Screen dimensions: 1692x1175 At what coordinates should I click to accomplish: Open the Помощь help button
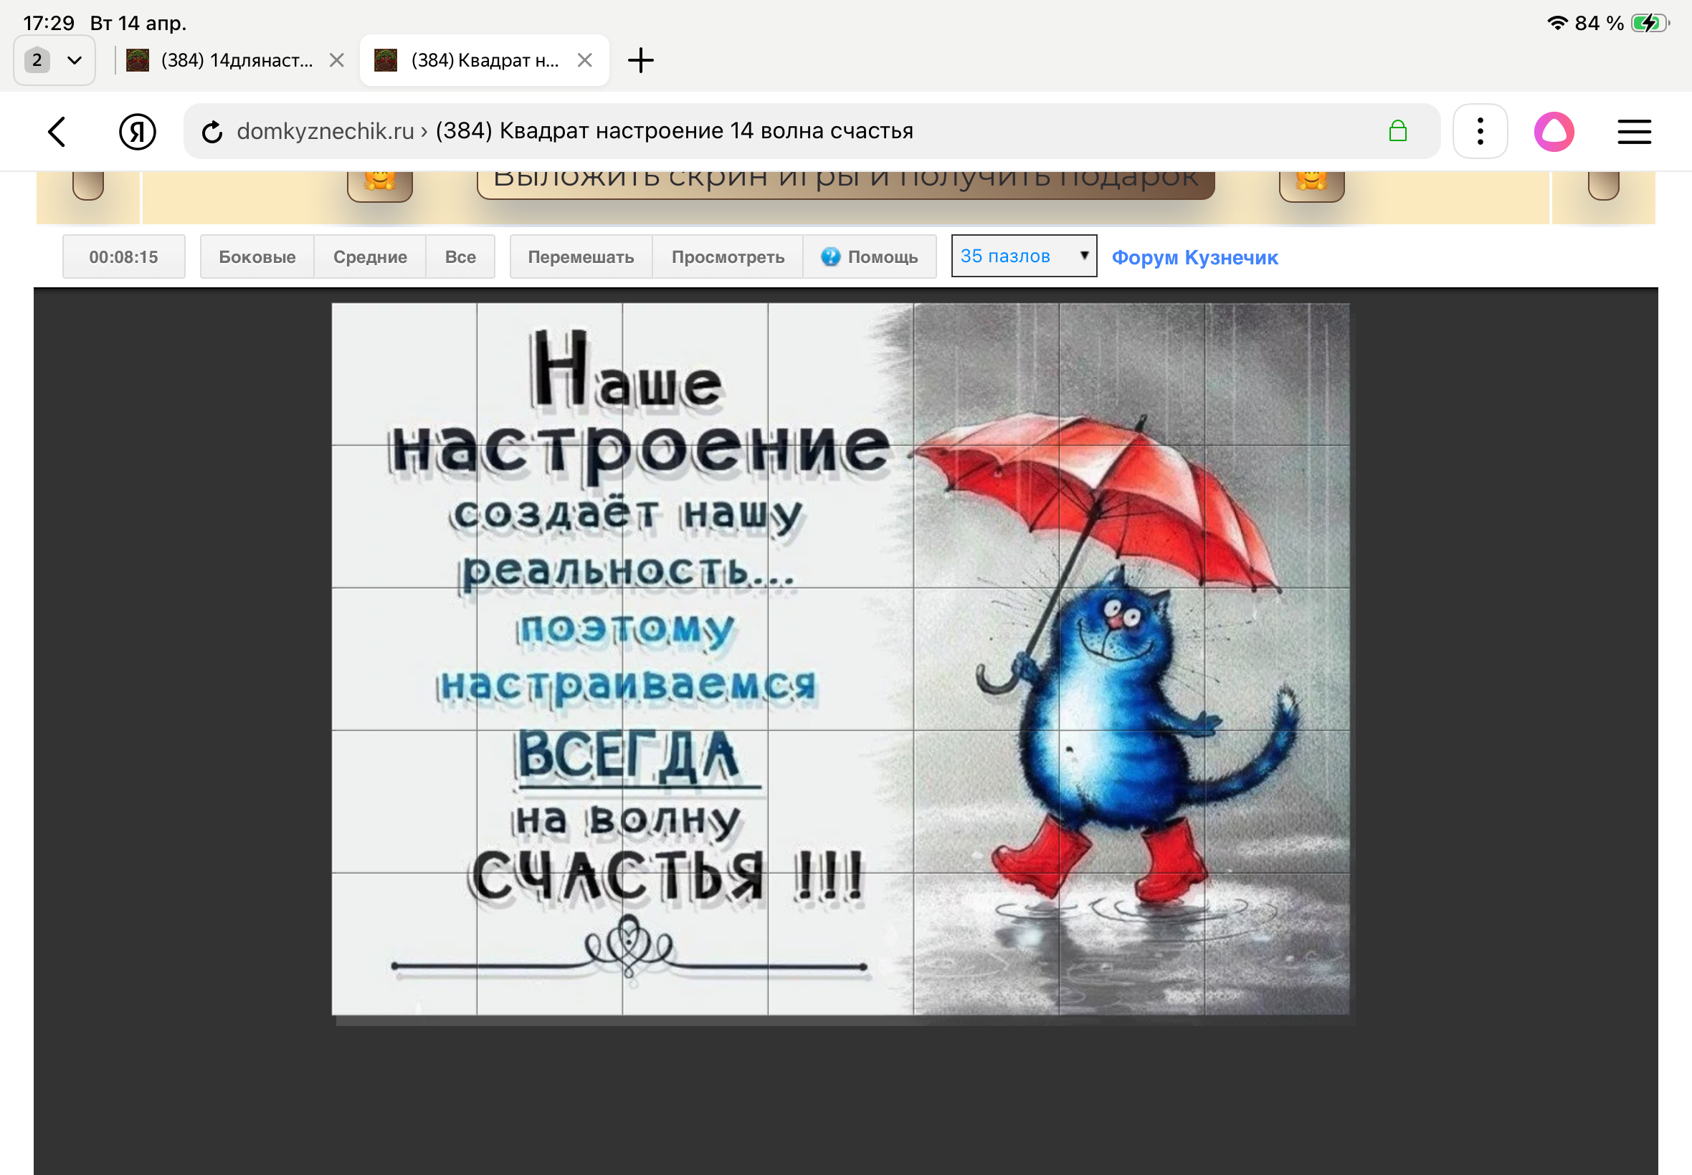click(x=869, y=257)
